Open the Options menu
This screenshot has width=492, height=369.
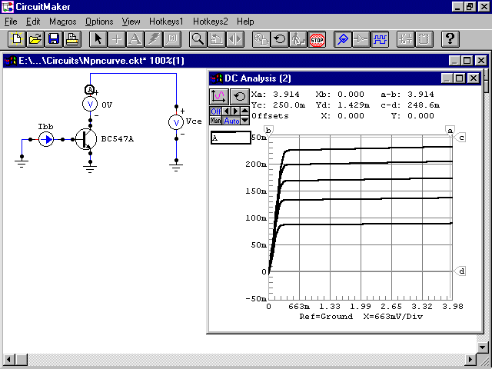point(99,22)
